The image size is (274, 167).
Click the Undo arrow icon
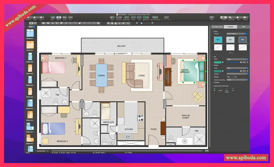[x=64, y=17]
